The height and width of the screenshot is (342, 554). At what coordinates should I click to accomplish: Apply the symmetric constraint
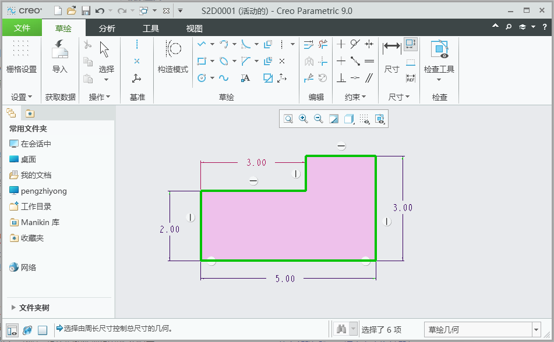click(369, 44)
